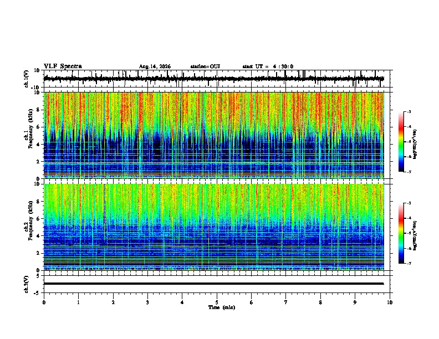
Task: Click the "-3" label on ch.1 color bar
Action: (x=409, y=112)
